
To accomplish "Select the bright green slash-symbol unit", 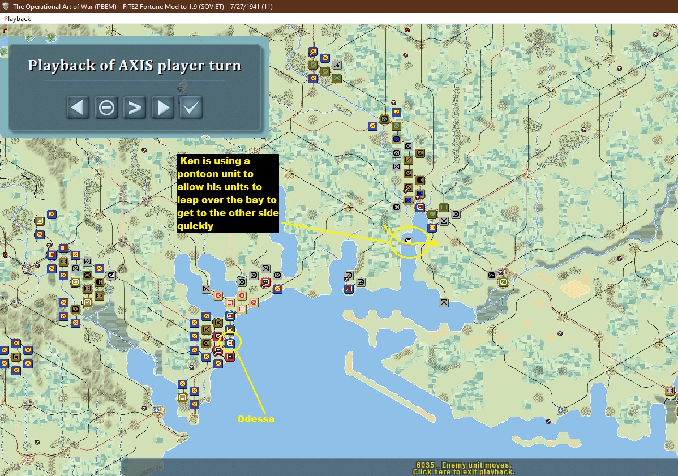I will (503, 282).
